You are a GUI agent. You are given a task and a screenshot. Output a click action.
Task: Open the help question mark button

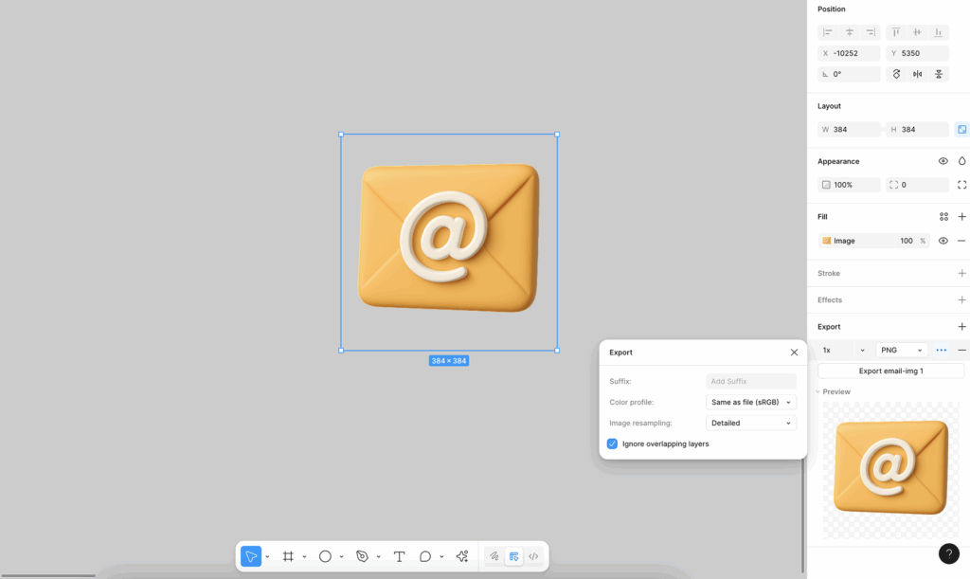(948, 553)
